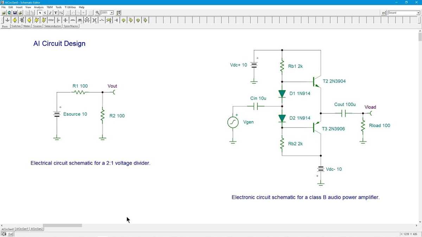Select the 'T3 2N3906' transistor label

tap(333, 129)
